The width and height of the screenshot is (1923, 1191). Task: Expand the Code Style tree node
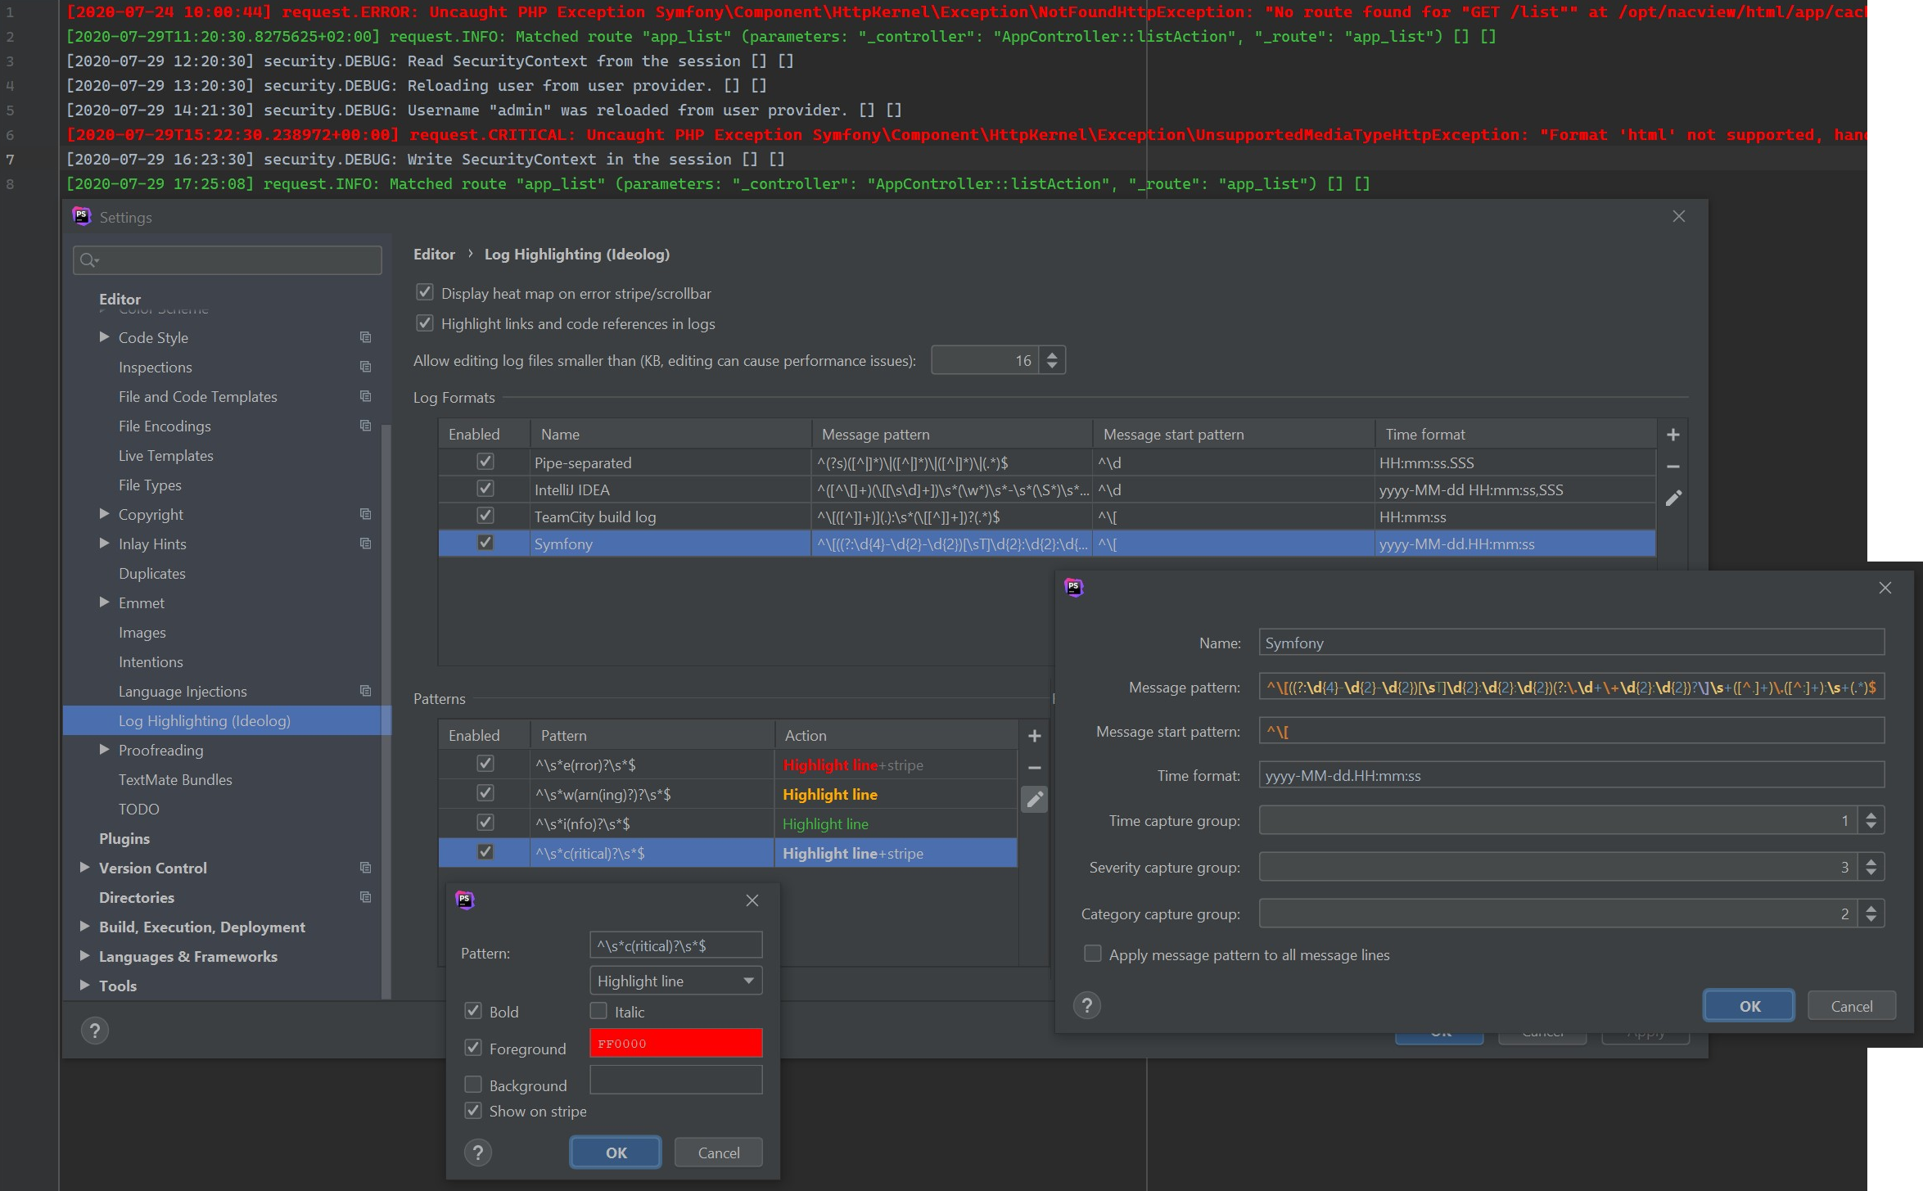[x=104, y=337]
